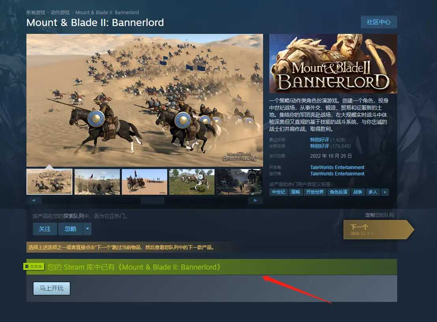Viewport: 437px width, 322px height.
Task: Open 所有游戏 breadcrumb link
Action: (35, 13)
